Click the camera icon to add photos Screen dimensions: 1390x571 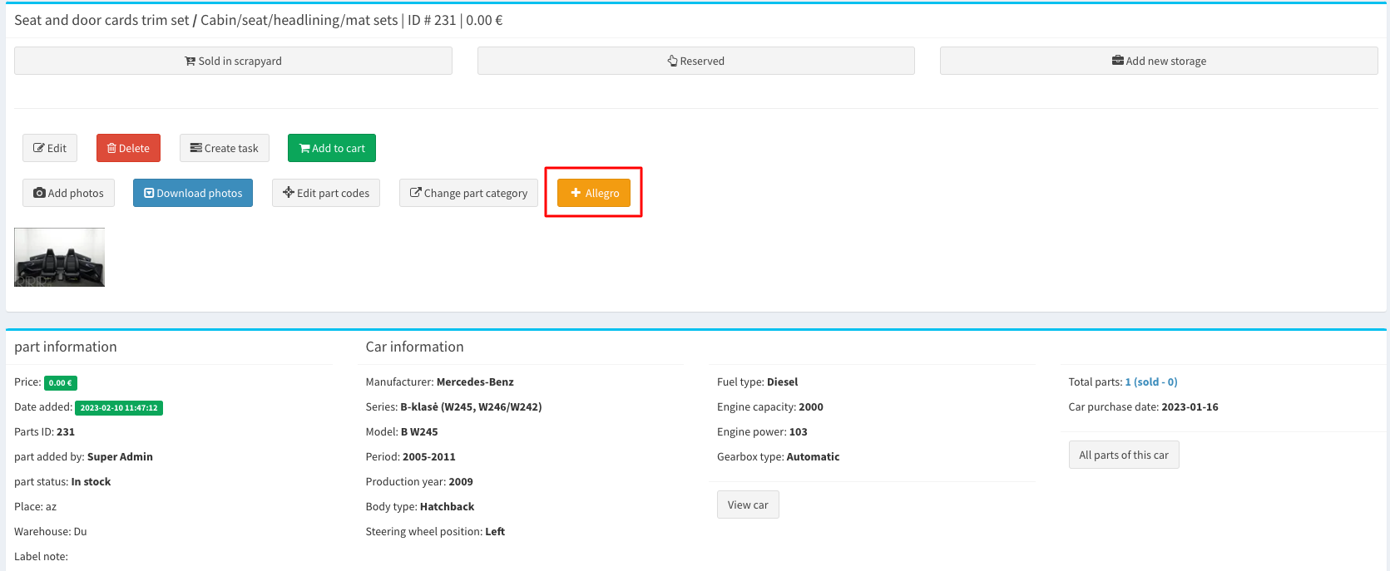pos(39,193)
